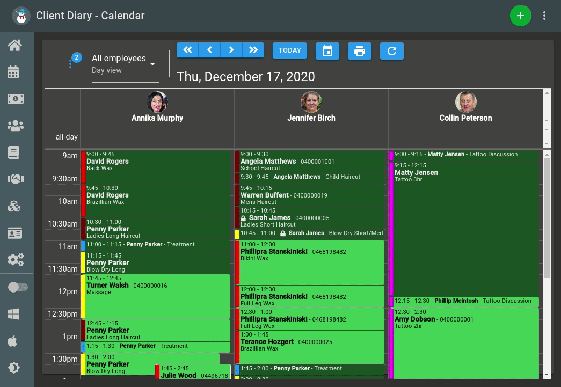
Task: Open the 1:15 Penny Parker Treatment appointment
Action: (x=156, y=346)
